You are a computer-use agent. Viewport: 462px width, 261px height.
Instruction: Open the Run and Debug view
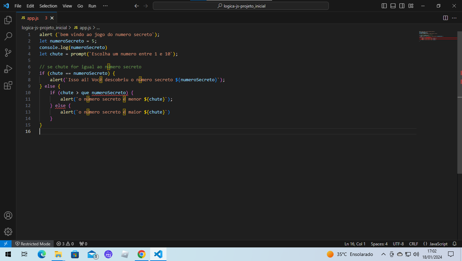tap(8, 69)
